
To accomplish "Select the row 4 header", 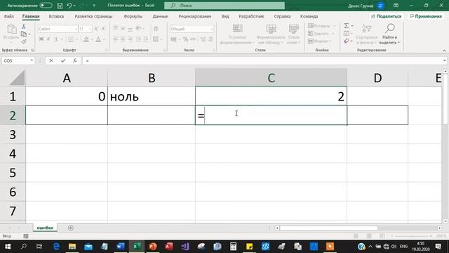I will [x=13, y=153].
